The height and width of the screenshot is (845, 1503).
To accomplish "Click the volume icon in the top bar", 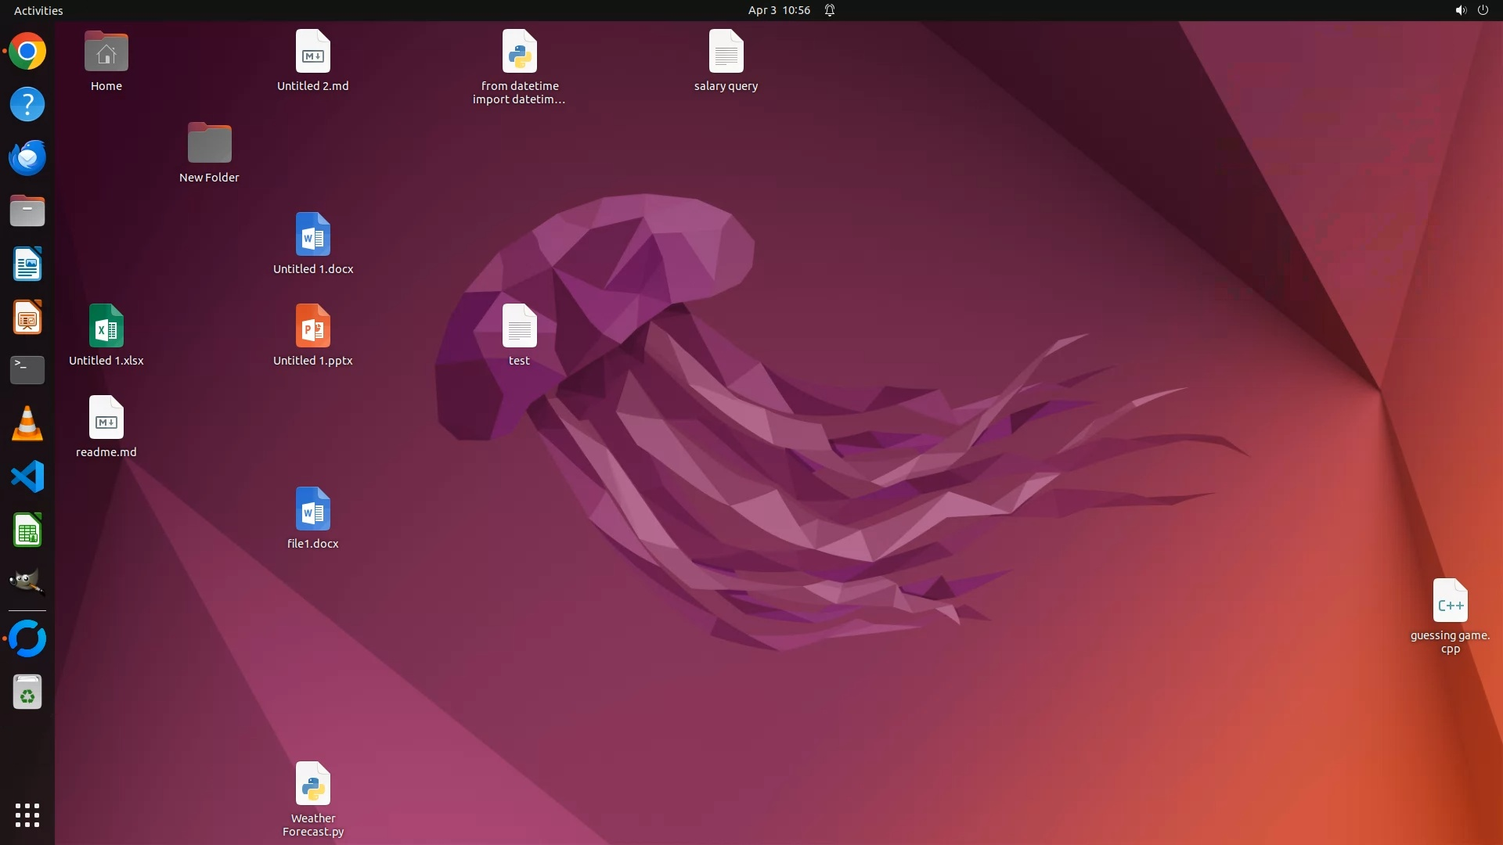I will tap(1460, 10).
